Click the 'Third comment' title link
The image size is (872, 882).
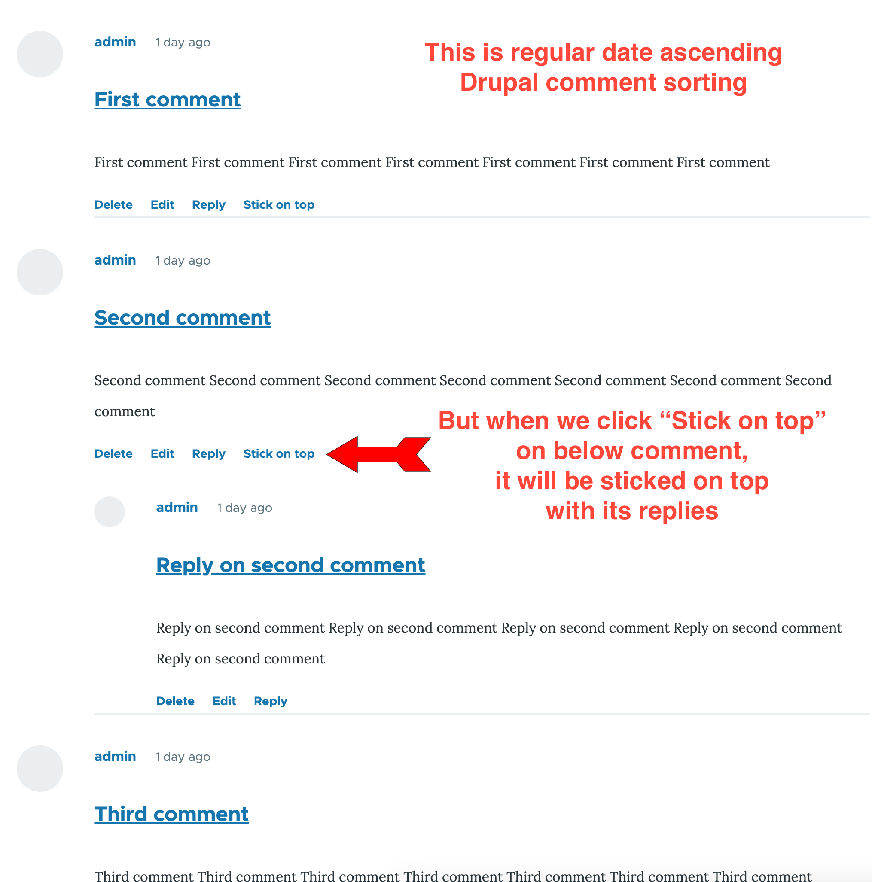172,813
